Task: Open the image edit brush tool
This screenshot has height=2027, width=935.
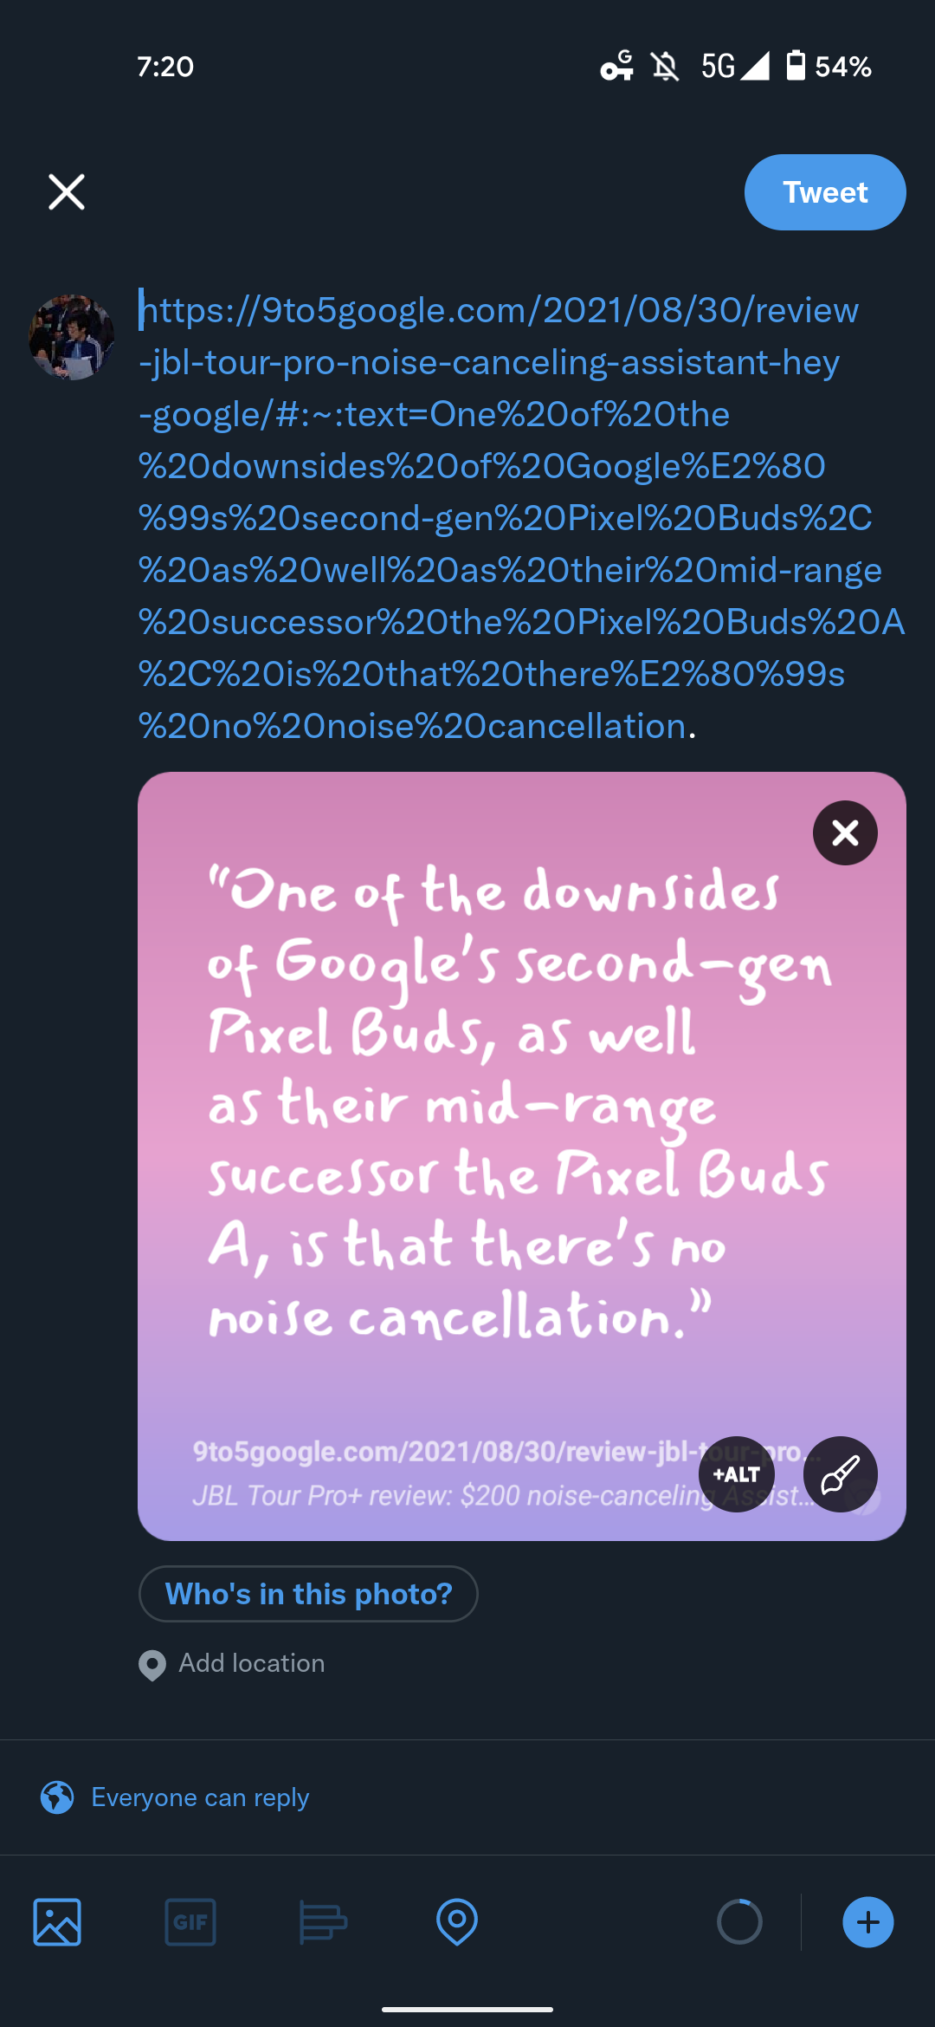Action: (840, 1473)
